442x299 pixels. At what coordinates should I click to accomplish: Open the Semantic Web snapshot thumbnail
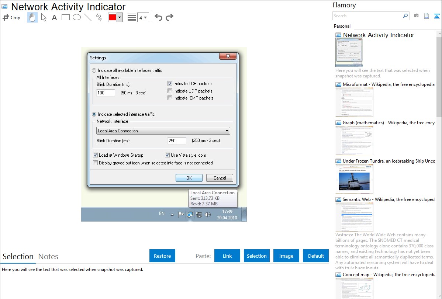point(354,217)
